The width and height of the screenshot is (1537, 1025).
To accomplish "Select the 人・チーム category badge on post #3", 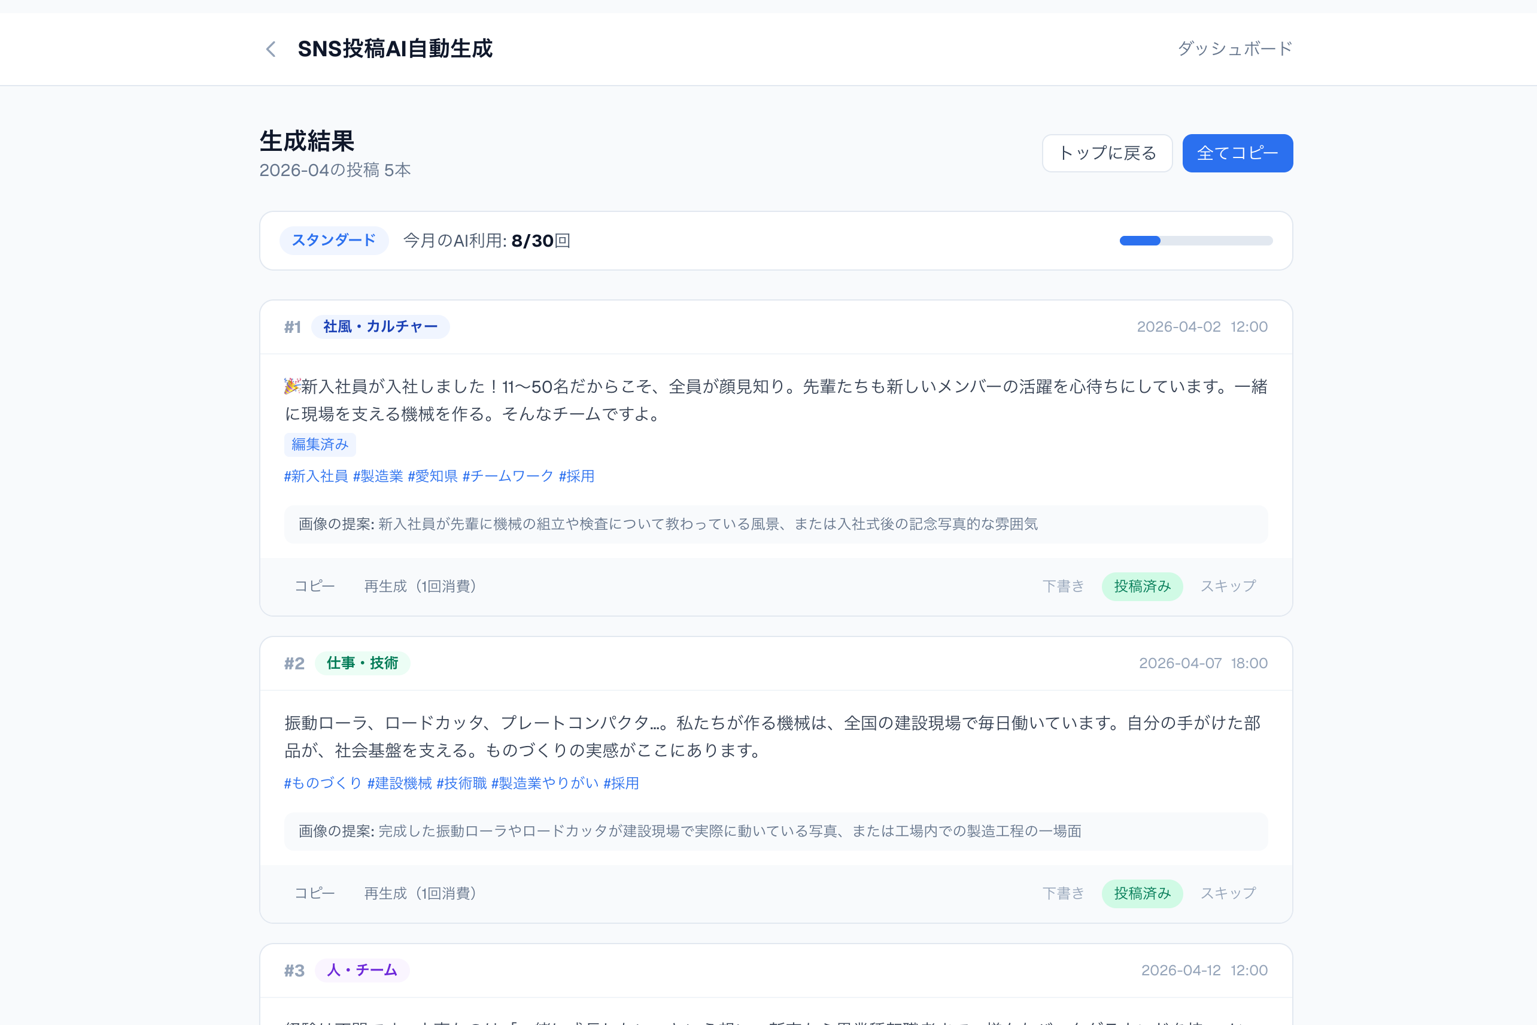I will pyautogui.click(x=362, y=970).
